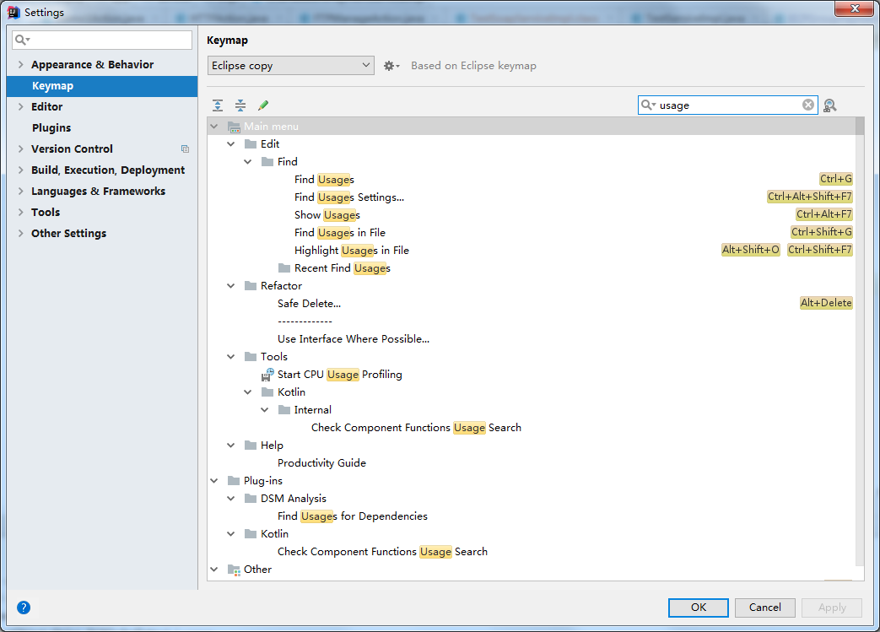This screenshot has width=880, height=632.
Task: Open the keymap gear actions menu
Action: 391,66
